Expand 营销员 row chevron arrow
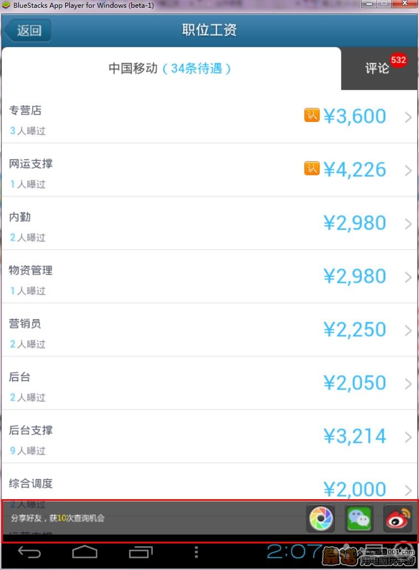The width and height of the screenshot is (419, 570). tap(408, 330)
